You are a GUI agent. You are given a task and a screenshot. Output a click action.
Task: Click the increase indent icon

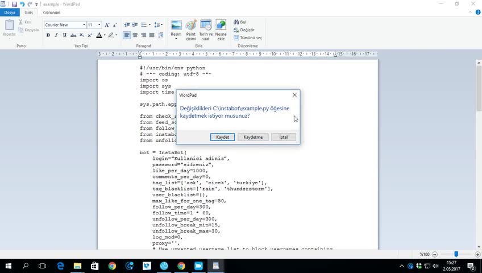(135, 24)
